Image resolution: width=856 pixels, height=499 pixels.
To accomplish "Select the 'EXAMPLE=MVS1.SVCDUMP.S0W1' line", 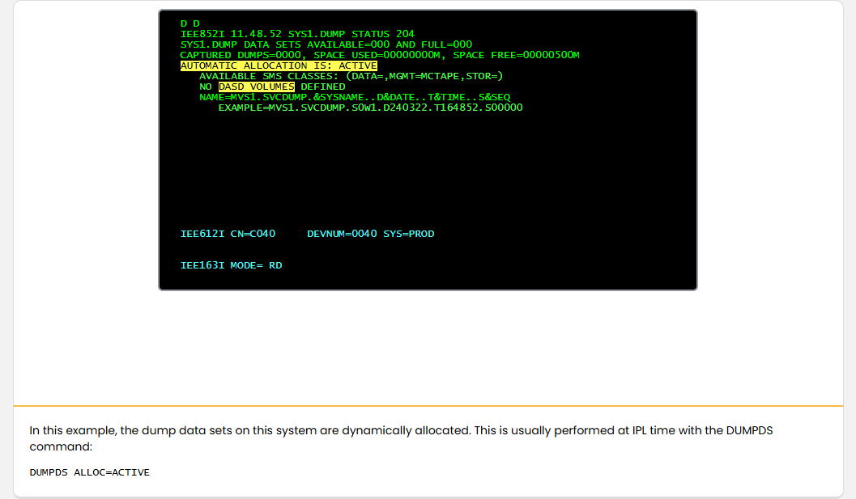I will 371,108.
